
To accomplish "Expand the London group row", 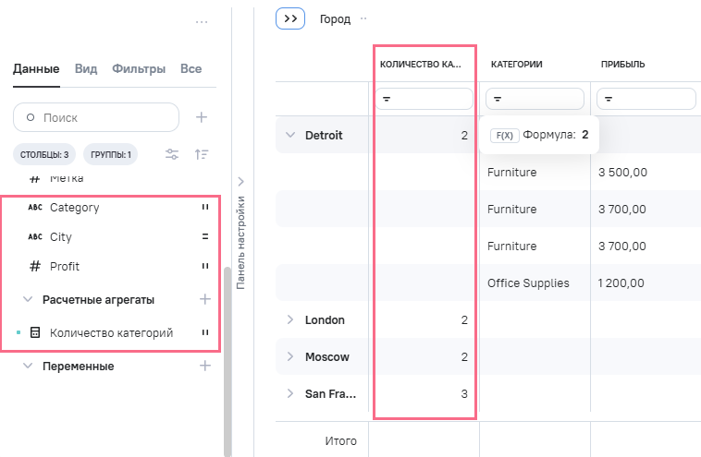I will pos(289,319).
